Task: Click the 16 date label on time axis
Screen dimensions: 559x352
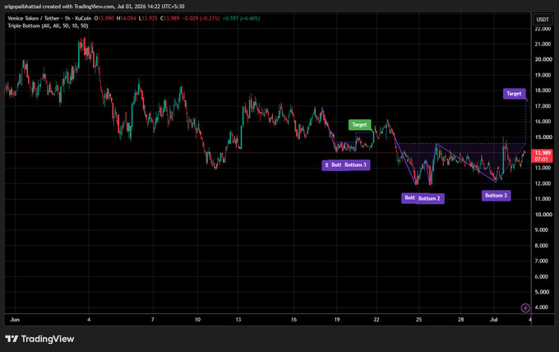Action: [293, 320]
